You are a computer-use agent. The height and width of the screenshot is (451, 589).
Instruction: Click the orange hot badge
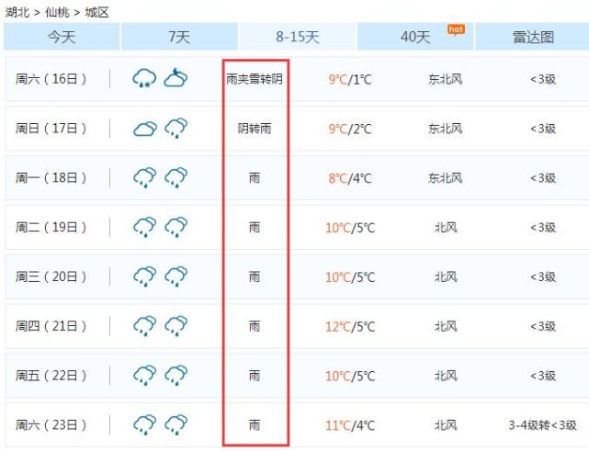456,29
